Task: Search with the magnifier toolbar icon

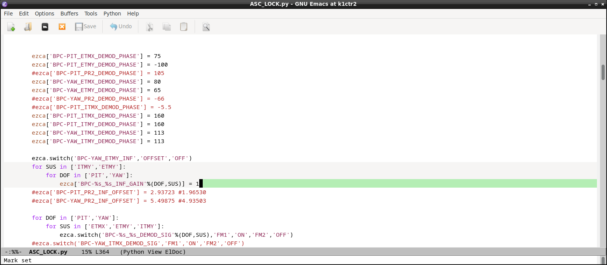Action: [206, 27]
